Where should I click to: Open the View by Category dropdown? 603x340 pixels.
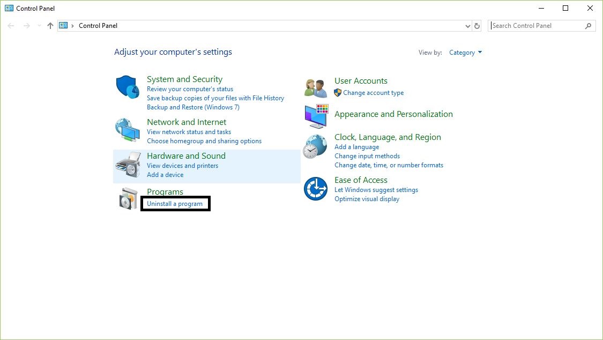pos(465,53)
